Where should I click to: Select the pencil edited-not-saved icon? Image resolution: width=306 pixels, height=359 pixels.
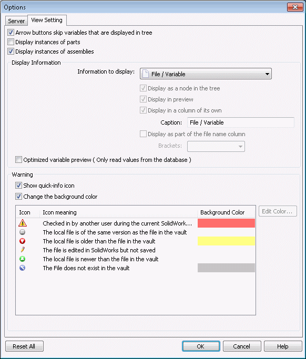(23, 250)
